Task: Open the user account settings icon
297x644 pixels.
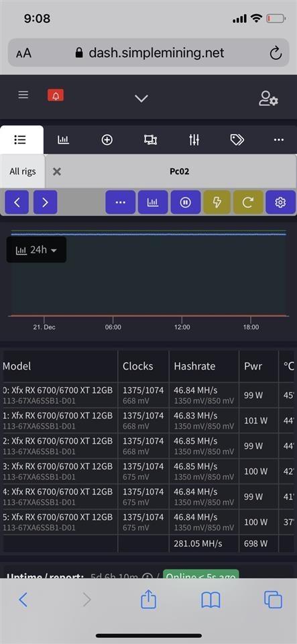Action: click(268, 99)
